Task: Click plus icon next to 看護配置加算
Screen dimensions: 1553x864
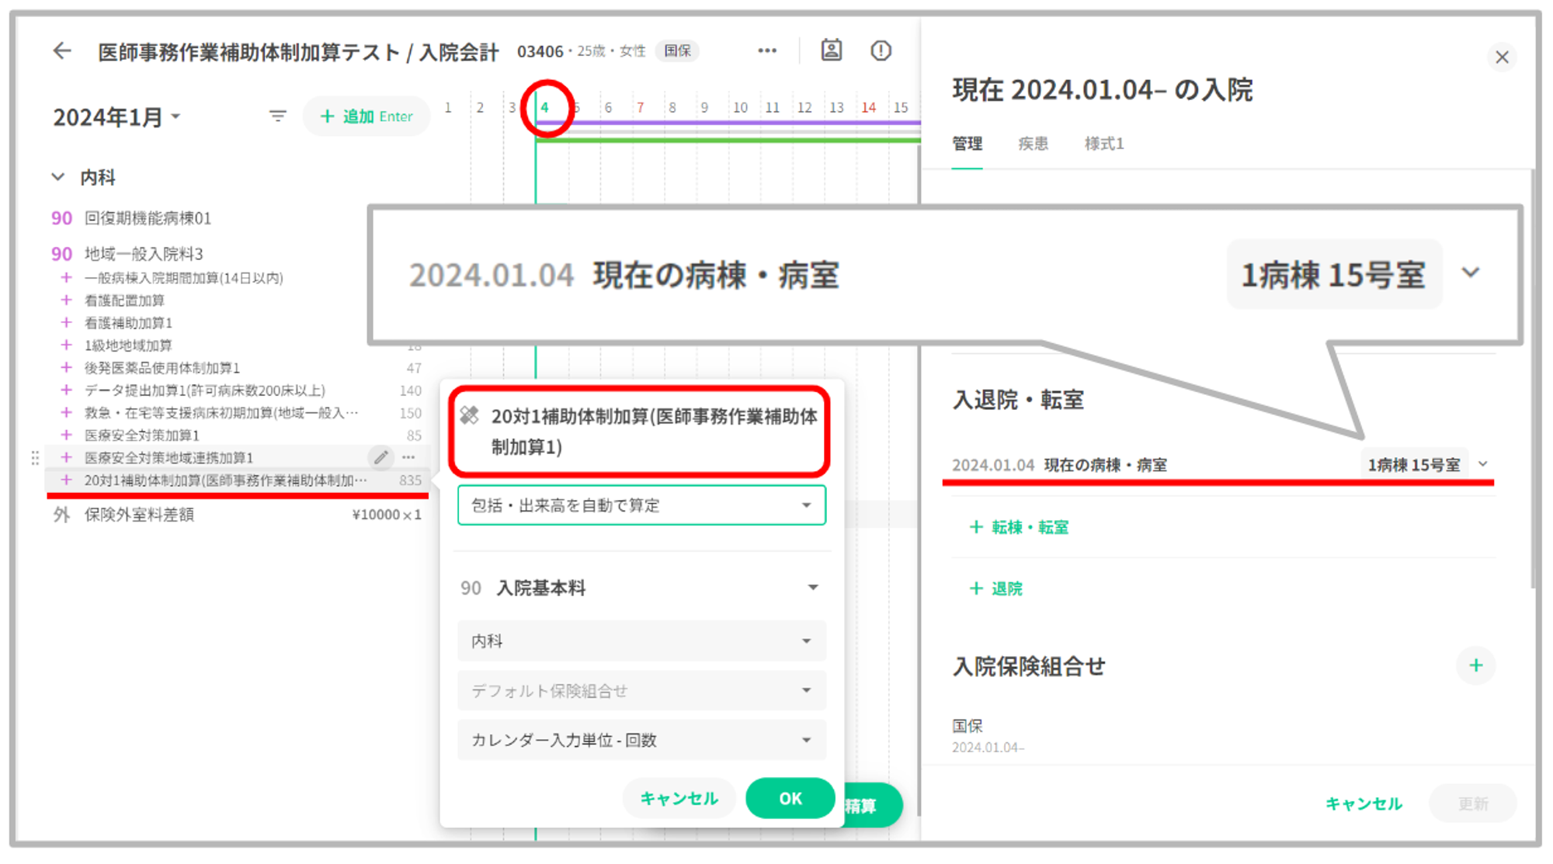Action: pos(67,300)
